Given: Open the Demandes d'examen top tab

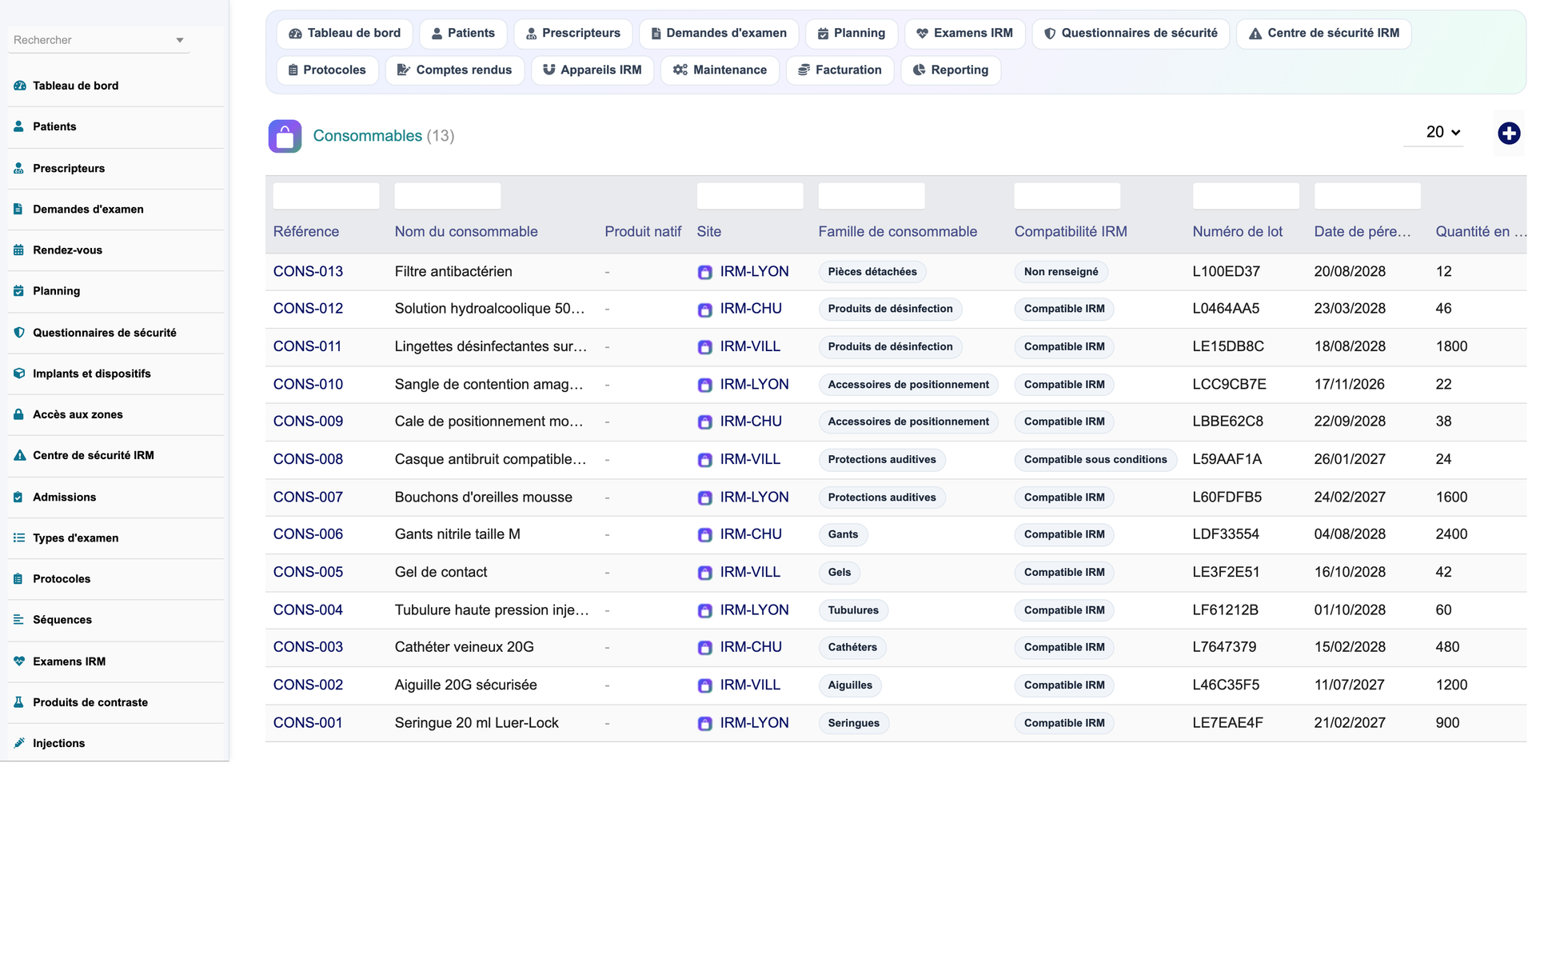Looking at the screenshot, I should (x=719, y=34).
